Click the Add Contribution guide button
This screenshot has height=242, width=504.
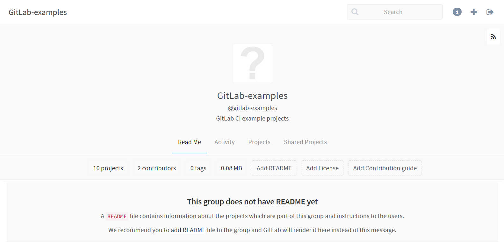[x=385, y=168]
